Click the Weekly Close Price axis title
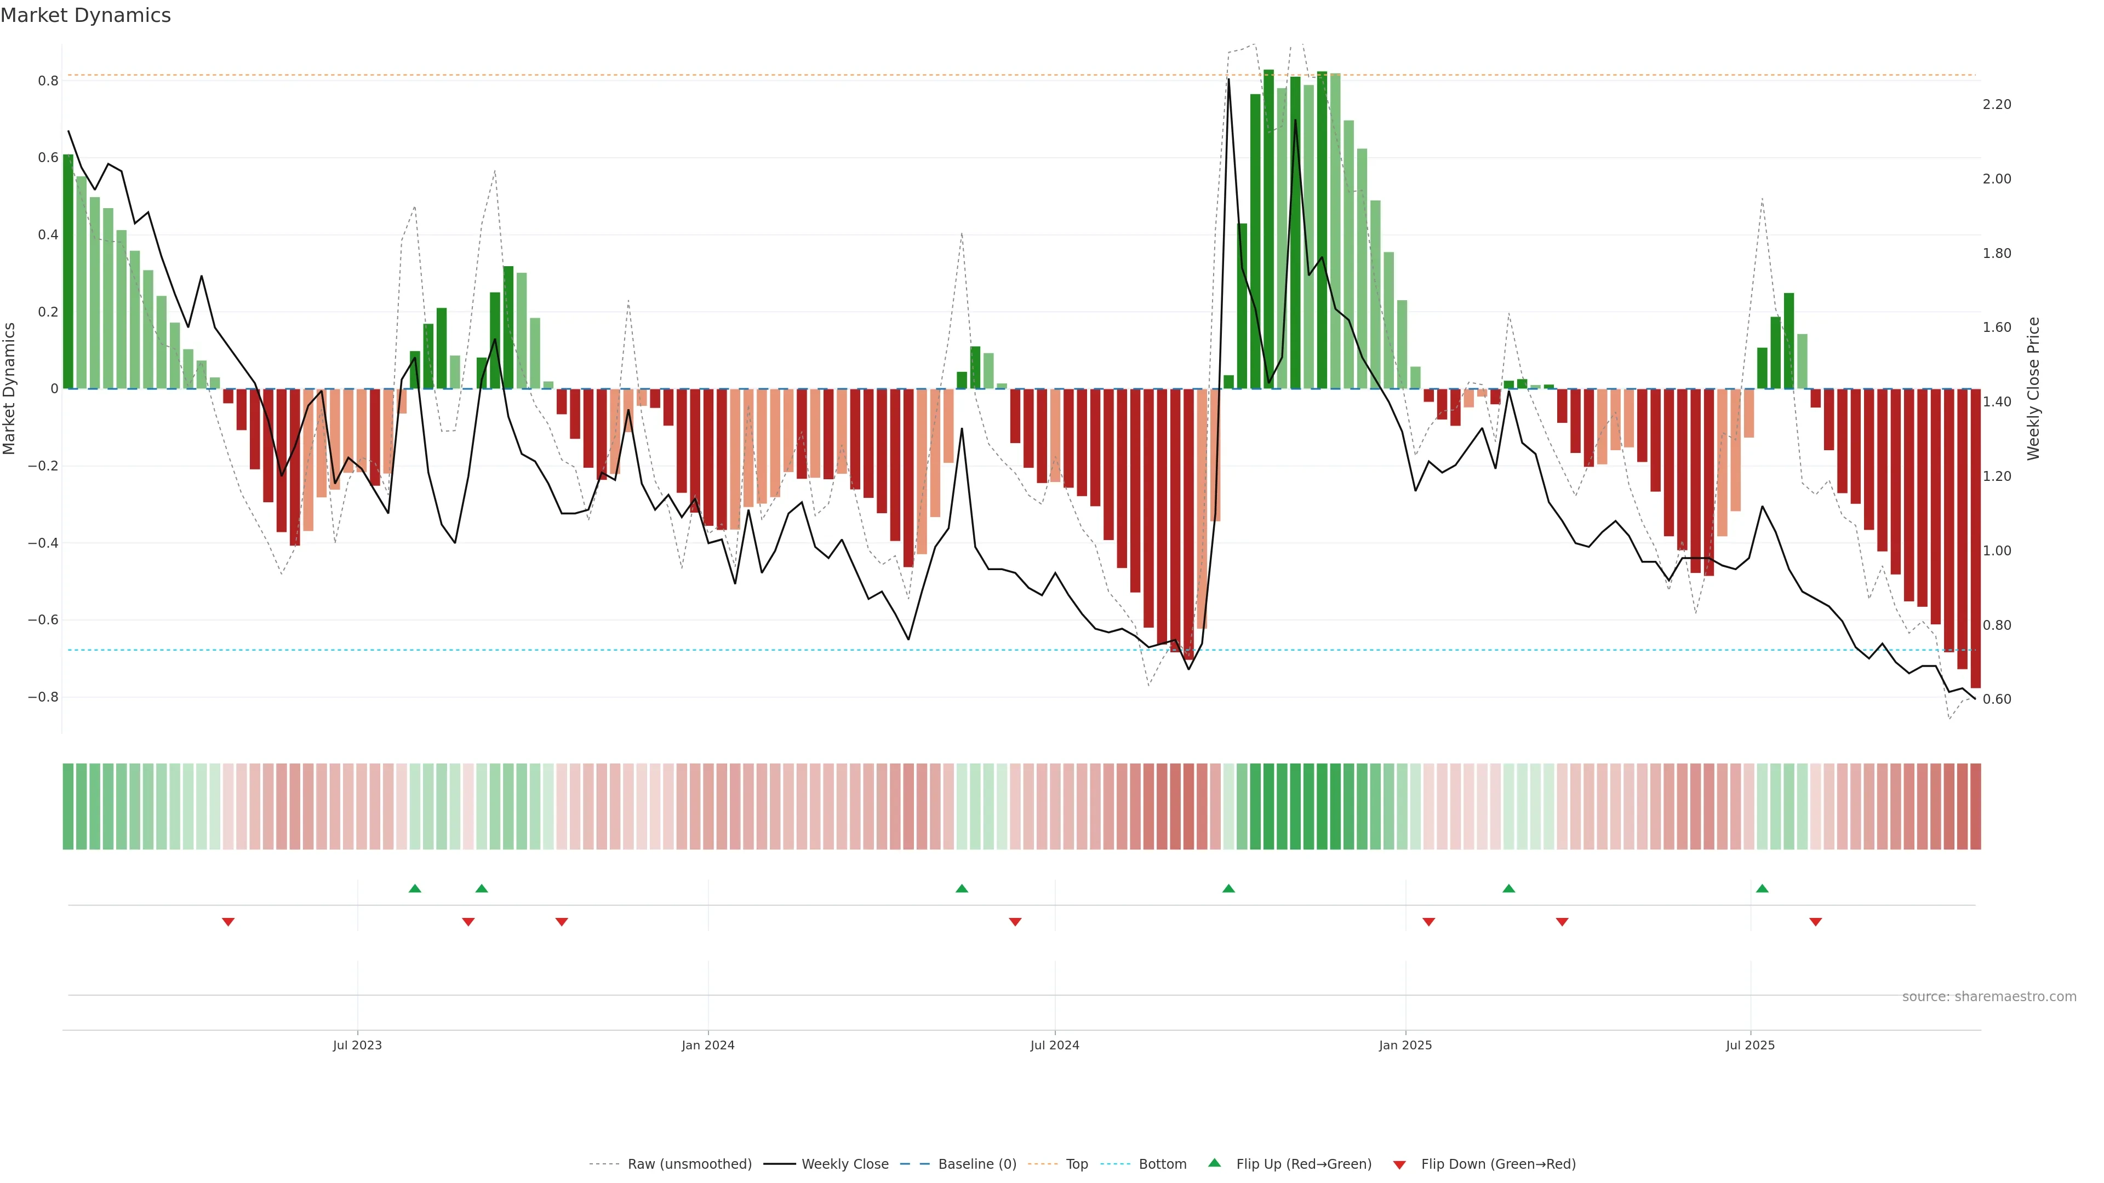The image size is (2104, 1183). pyautogui.click(x=2033, y=389)
